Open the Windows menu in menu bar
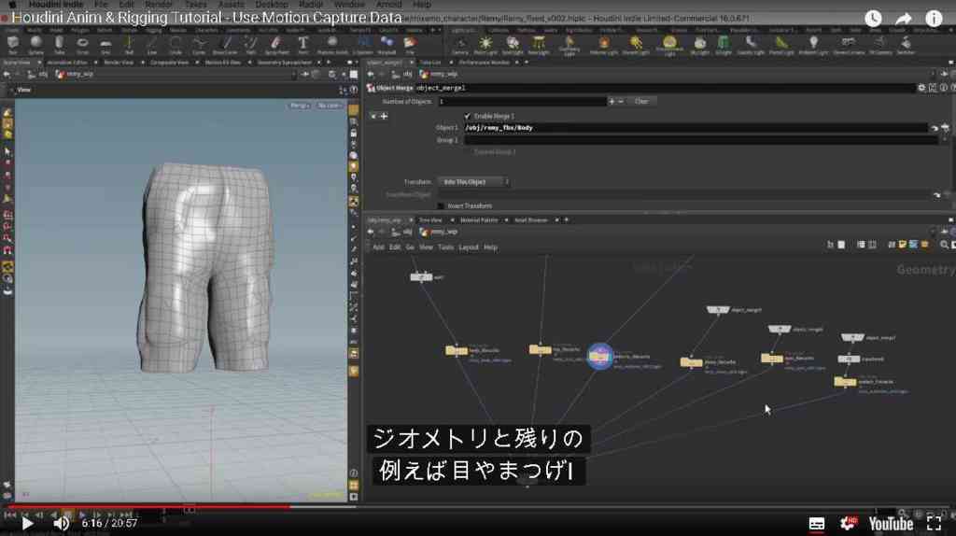The width and height of the screenshot is (956, 536). (x=349, y=5)
